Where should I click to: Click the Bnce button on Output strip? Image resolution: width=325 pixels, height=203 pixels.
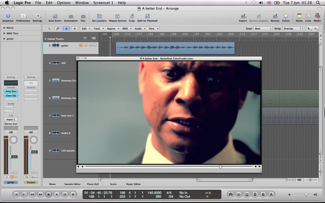[x=34, y=177]
